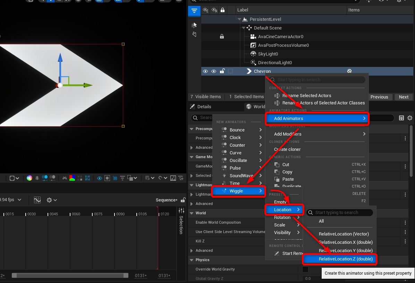415x283 pixels.
Task: Click the Selection sliders icon above the timeline
Action: pos(181,211)
